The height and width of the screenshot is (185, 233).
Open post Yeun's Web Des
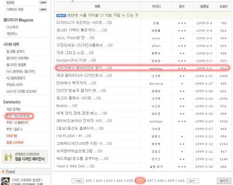tap(75, 166)
